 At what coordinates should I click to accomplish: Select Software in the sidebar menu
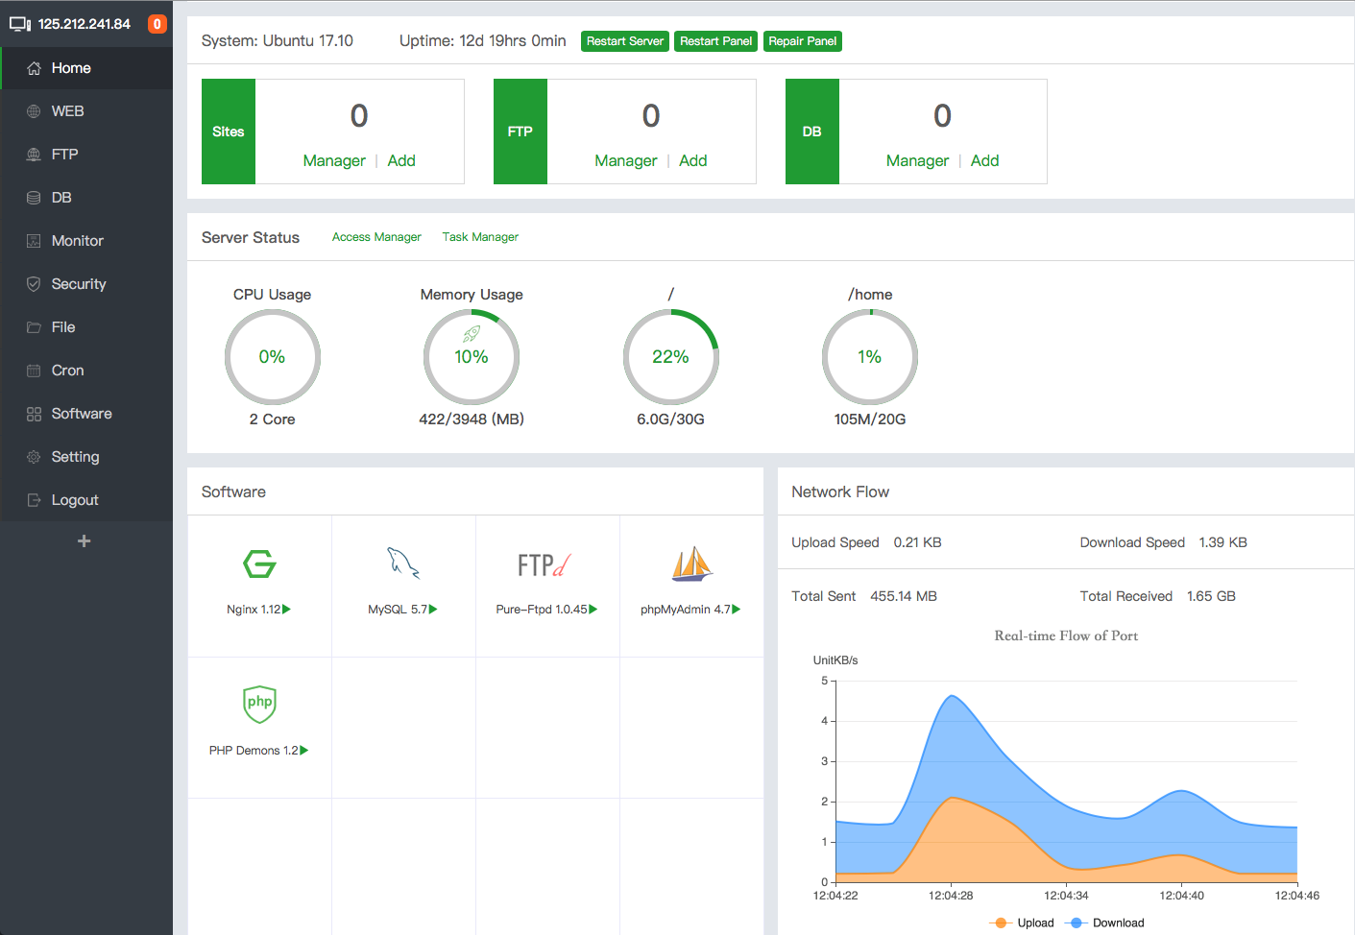click(x=86, y=414)
